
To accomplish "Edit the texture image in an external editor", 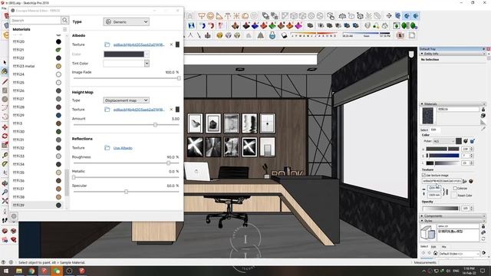I will pyautogui.click(x=470, y=181).
